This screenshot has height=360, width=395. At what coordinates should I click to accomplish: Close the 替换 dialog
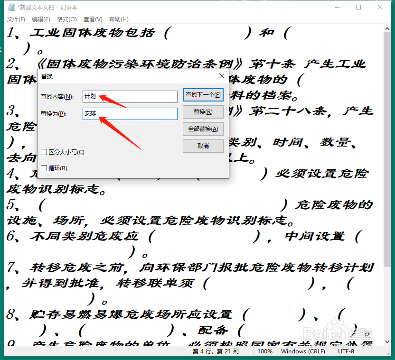[222, 76]
